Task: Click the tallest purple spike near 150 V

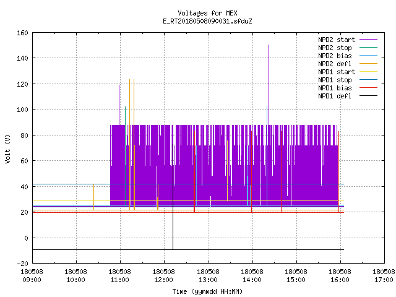Action: [269, 85]
